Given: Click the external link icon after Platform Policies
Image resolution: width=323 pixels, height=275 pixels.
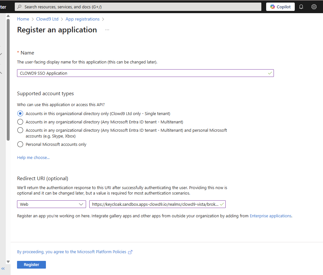Looking at the screenshot, I should click(130, 252).
